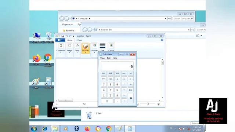Select the Paint desktop shortcut
The width and height of the screenshot is (235, 132).
(36, 83)
